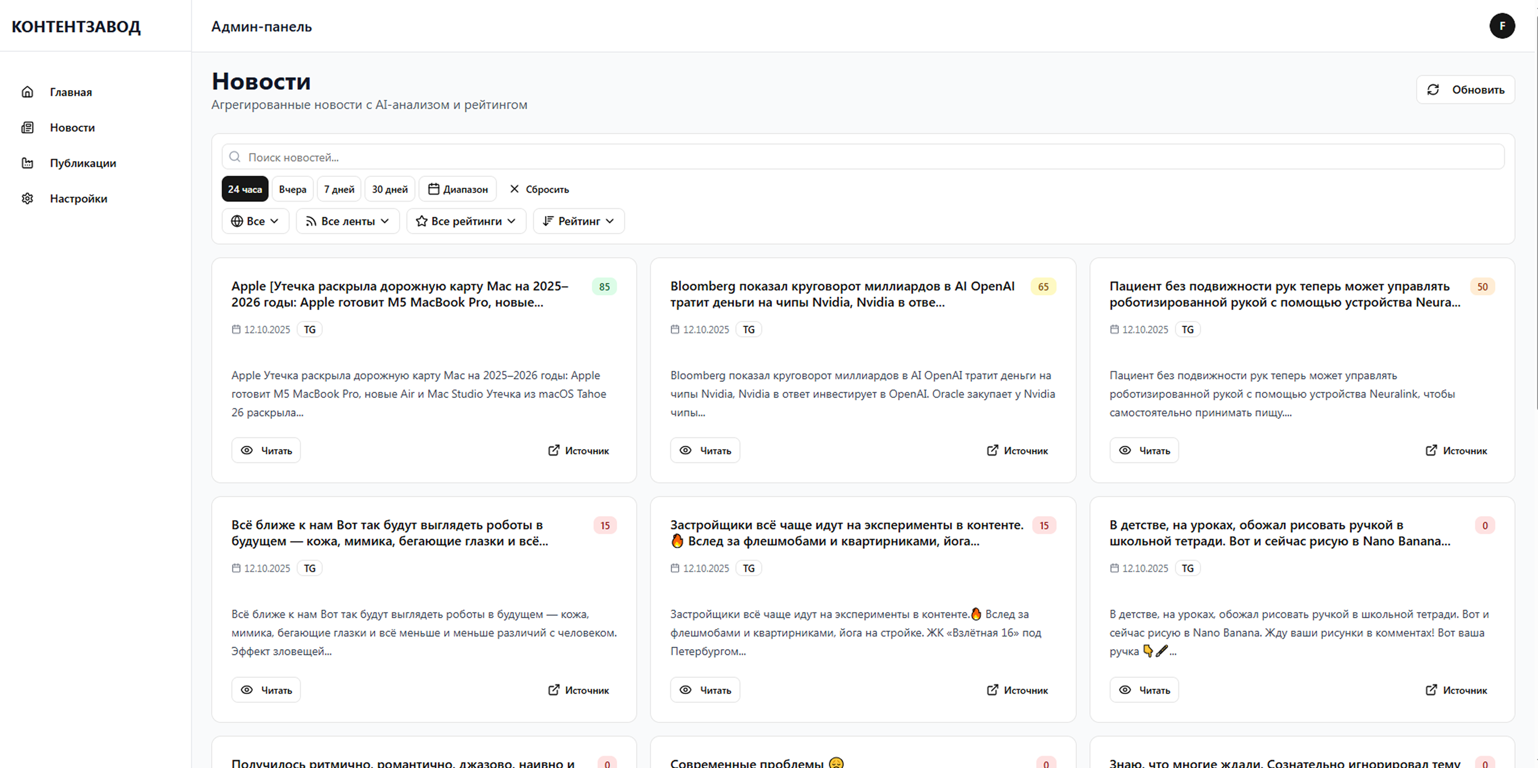Click the Настройки gear icon in sidebar
1538x768 pixels.
pos(27,198)
